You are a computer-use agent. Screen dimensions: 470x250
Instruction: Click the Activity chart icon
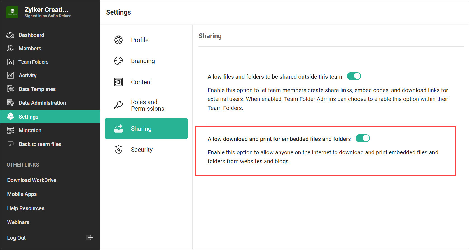click(x=10, y=75)
